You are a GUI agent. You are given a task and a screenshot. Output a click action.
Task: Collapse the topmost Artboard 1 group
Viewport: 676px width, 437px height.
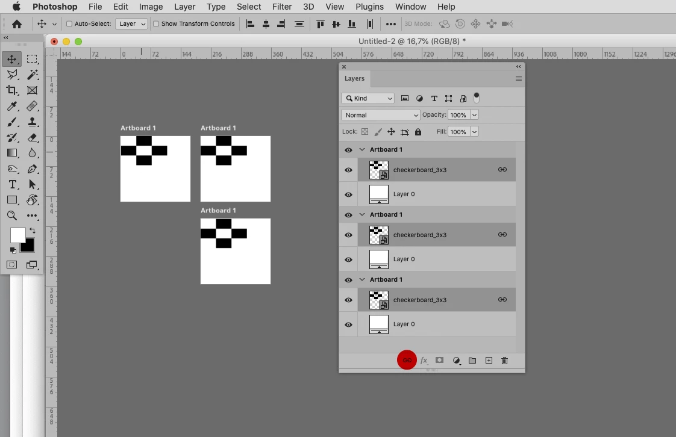(362, 149)
